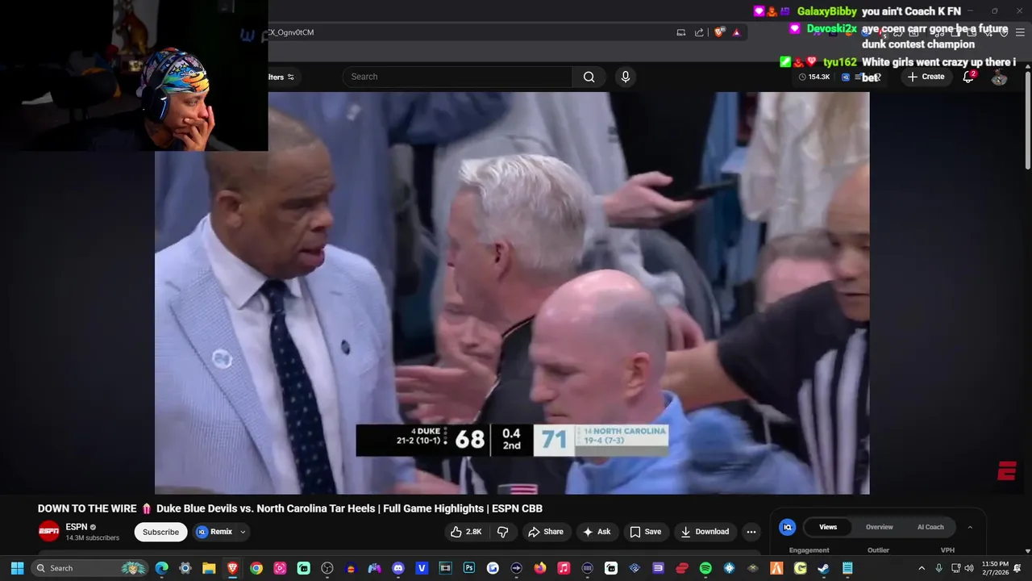The height and width of the screenshot is (581, 1032).
Task: Open Spotify from the taskbar
Action: [x=705, y=568]
